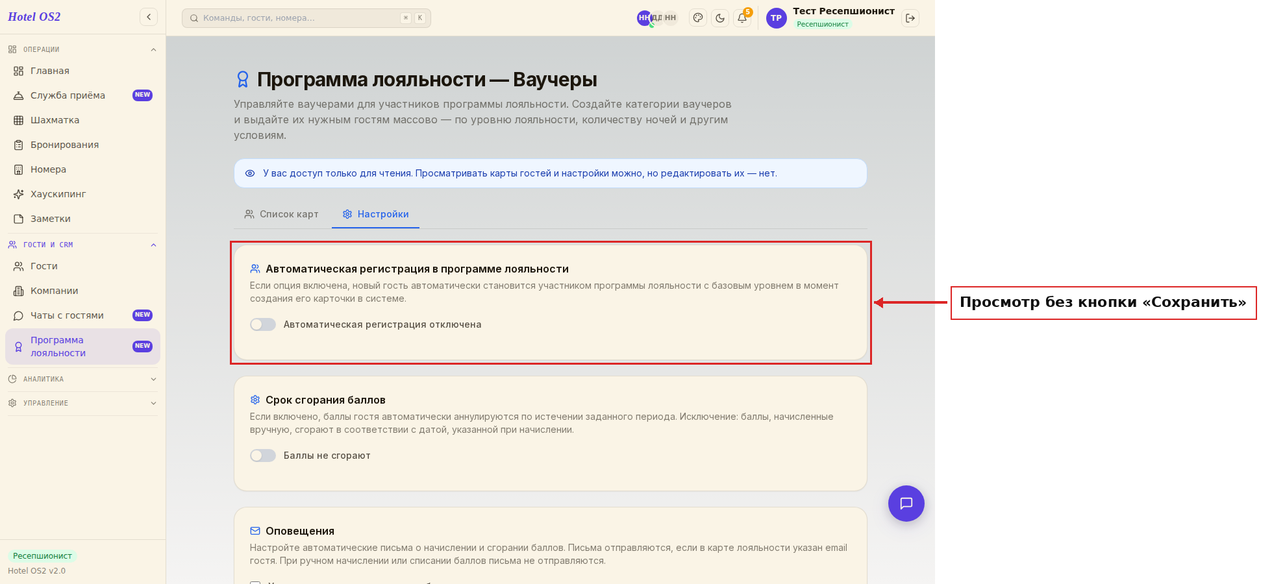Open Главная dashboard icon in sidebar
This screenshot has height=584, width=1272.
[x=18, y=71]
